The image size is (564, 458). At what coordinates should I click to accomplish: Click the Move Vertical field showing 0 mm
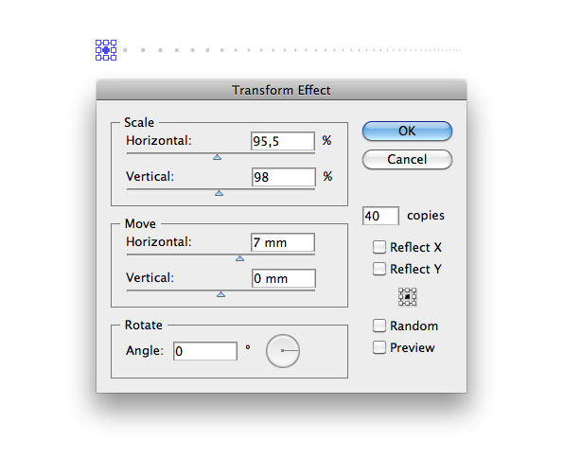coord(284,278)
